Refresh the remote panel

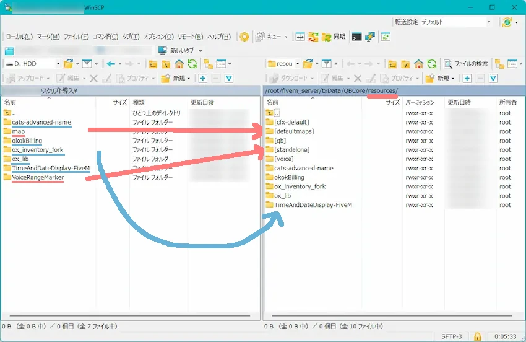pos(432,63)
